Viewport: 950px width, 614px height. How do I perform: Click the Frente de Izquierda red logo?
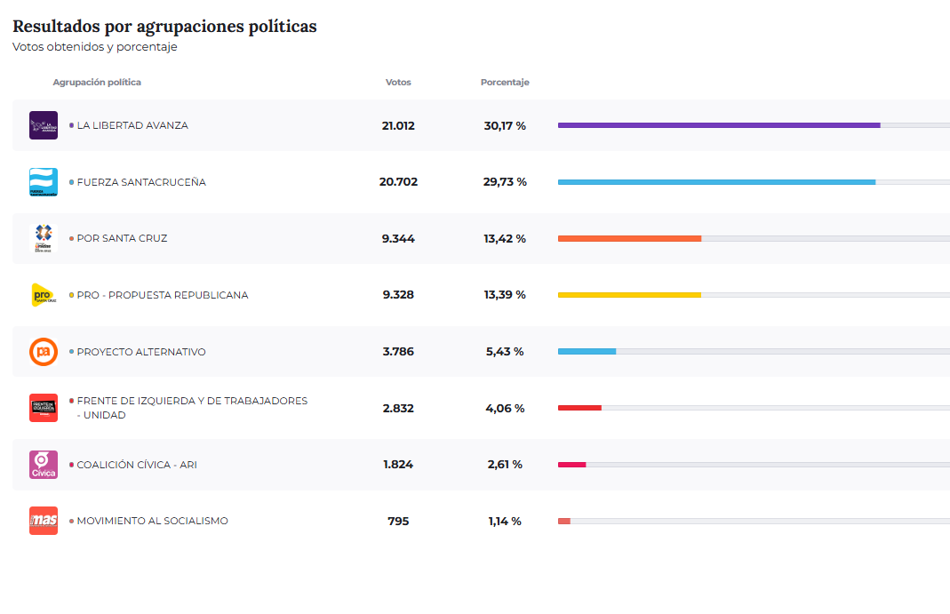tap(43, 407)
